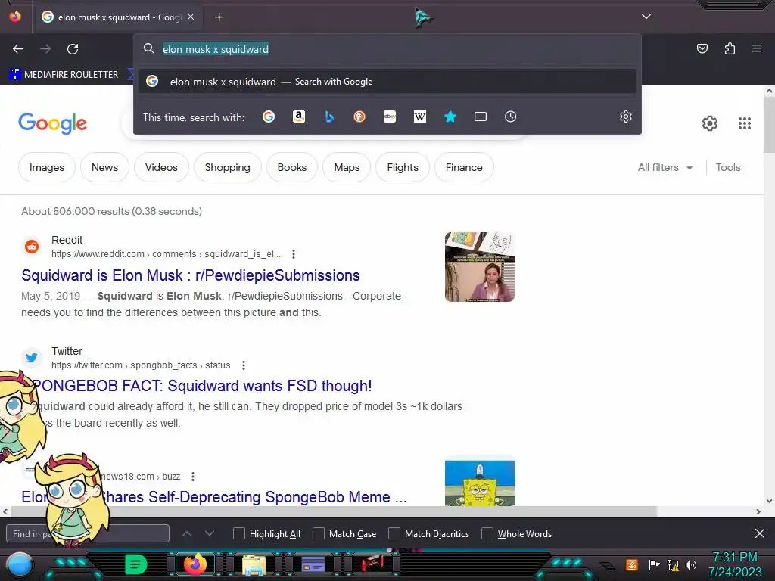
Task: Click the Reddit site favicon
Action: point(32,246)
